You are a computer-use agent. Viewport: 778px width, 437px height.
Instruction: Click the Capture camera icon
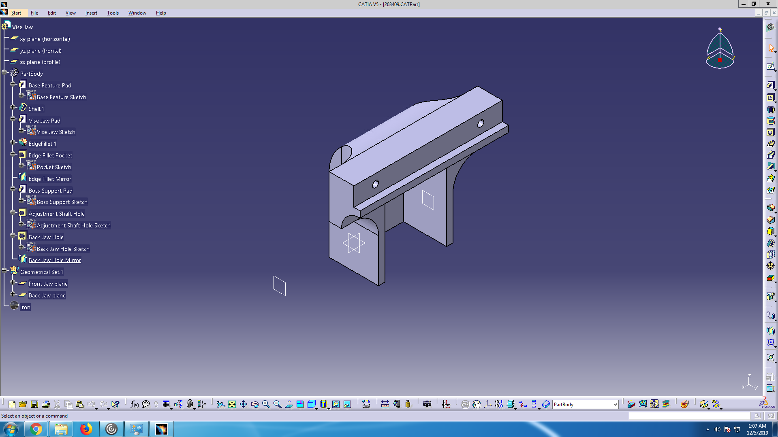[x=427, y=404]
